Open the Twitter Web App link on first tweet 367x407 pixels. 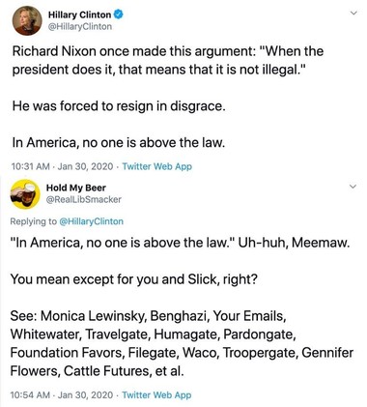click(157, 166)
